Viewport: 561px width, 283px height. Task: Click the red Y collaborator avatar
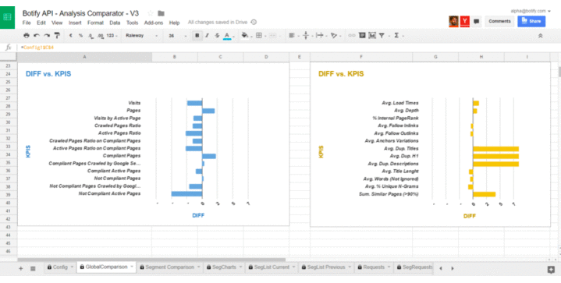(x=465, y=21)
